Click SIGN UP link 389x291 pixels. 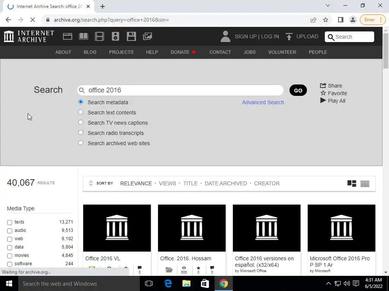coord(246,37)
